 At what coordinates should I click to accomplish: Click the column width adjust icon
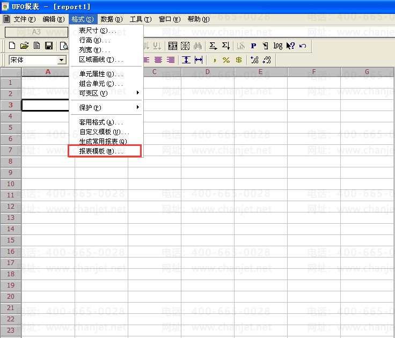pos(199,60)
